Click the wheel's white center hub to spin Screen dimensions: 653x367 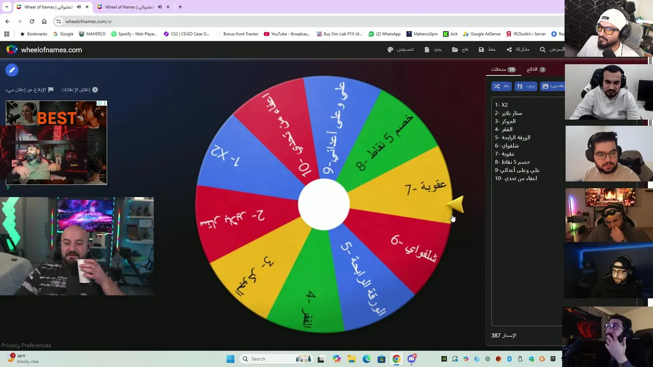tap(324, 204)
